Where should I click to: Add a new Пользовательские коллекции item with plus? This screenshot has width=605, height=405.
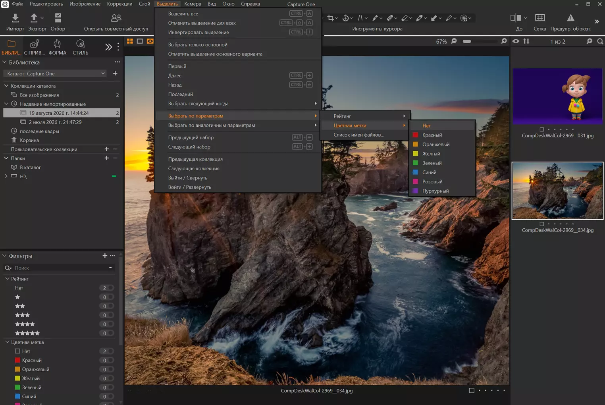[106, 149]
